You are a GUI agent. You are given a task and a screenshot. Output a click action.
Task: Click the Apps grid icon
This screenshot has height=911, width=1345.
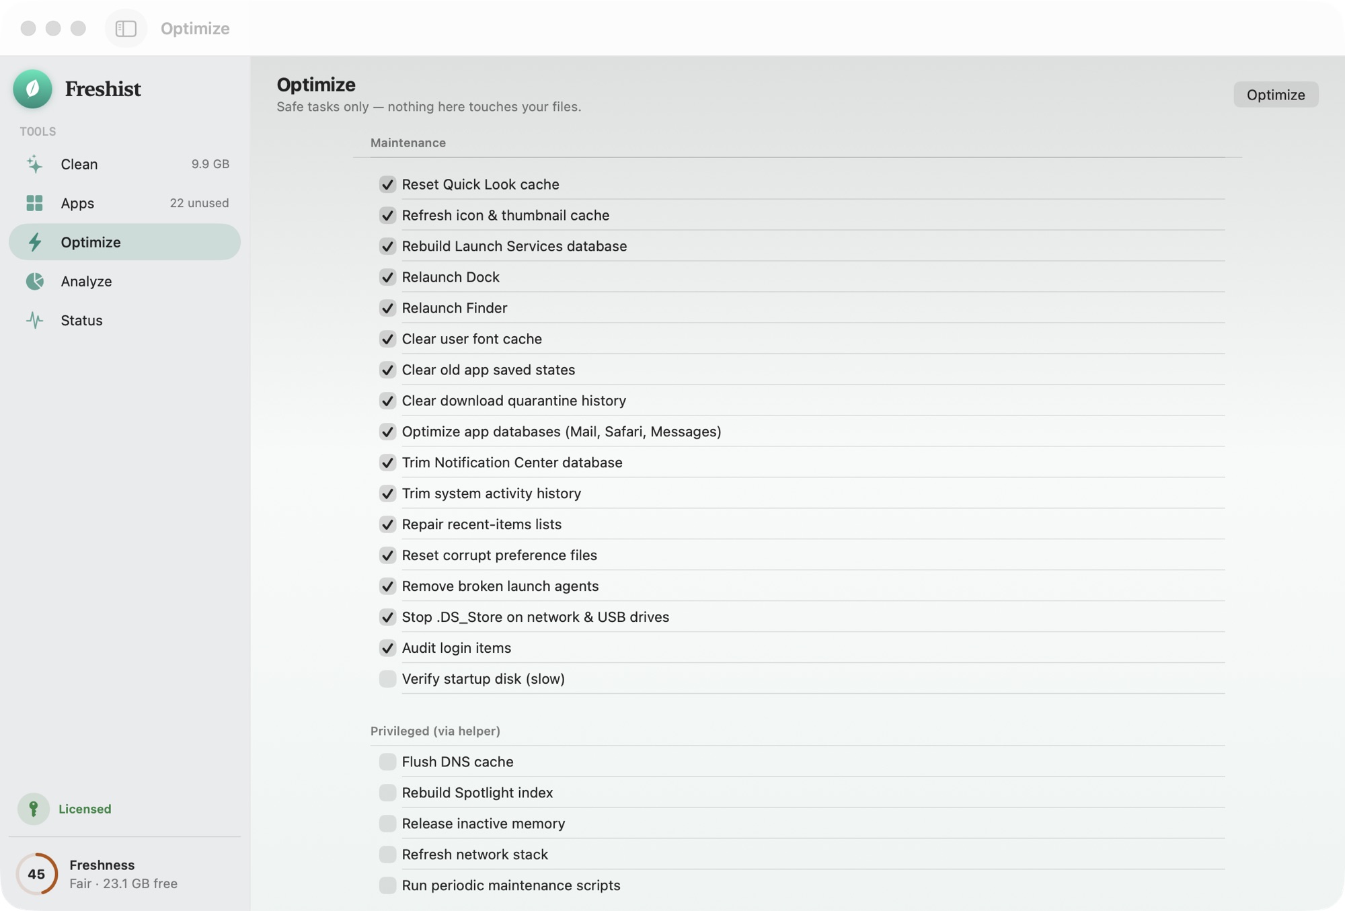(35, 203)
